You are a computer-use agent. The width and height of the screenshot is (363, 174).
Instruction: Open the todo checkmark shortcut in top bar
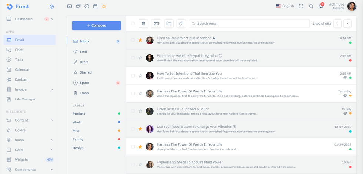pos(87,6)
